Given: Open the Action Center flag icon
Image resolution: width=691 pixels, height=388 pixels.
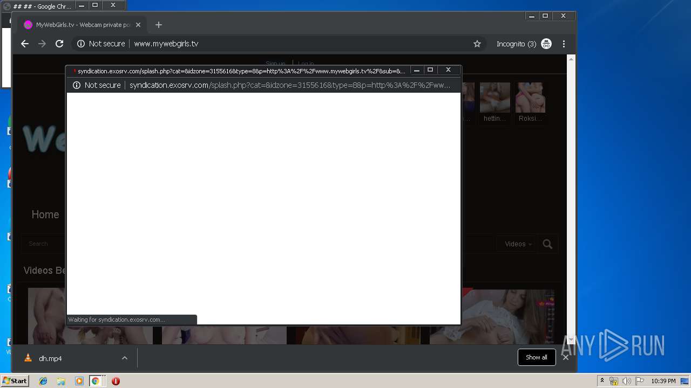Looking at the screenshot, I should 639,381.
